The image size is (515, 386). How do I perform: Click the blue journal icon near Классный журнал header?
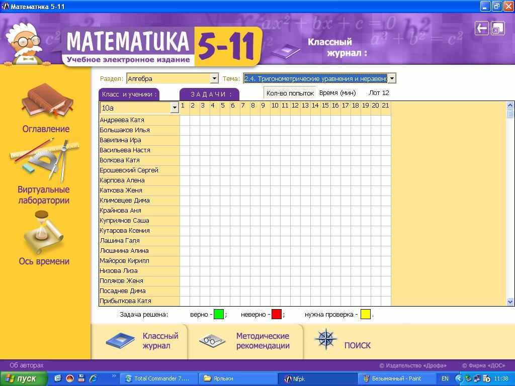coord(286,52)
